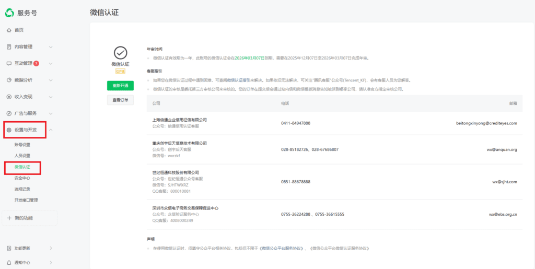Image resolution: width=535 pixels, height=269 pixels.
Task: Click 微信号:SJHTWXRZ text
Action: coord(170,185)
